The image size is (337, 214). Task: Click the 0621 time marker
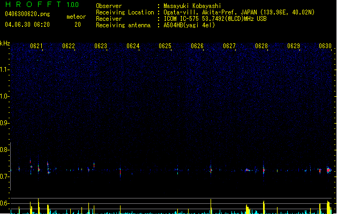pos(36,46)
